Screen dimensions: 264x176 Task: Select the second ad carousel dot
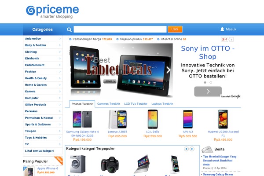(x=211, y=83)
